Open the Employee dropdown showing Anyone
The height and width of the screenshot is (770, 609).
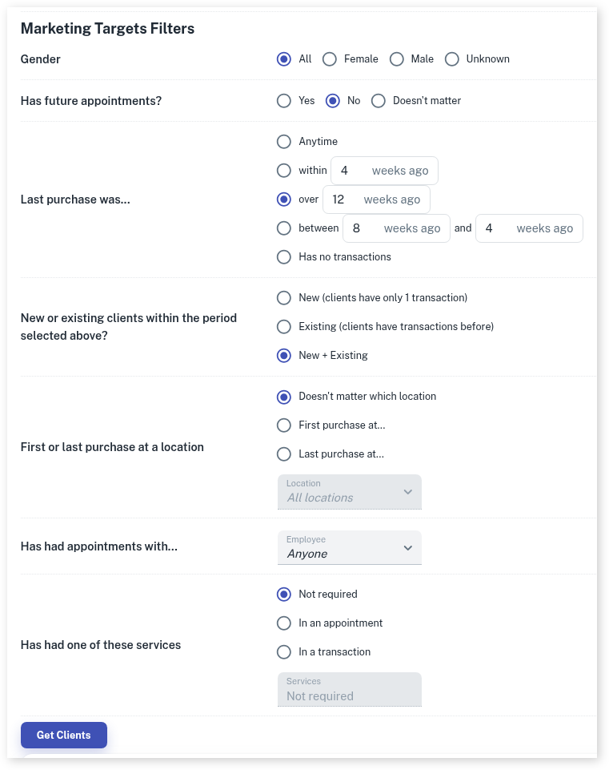(x=349, y=547)
